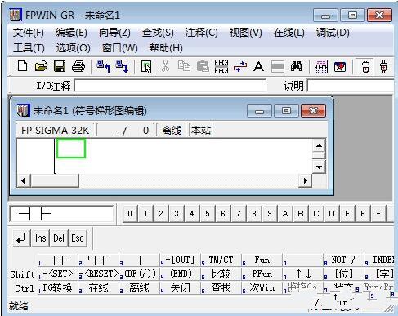Open the 注释(C) menu

(x=201, y=33)
